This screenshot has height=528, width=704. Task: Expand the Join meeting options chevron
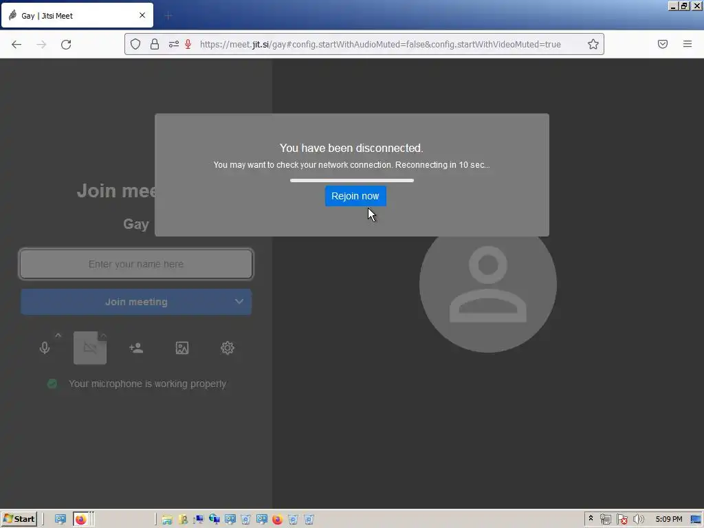[x=239, y=302]
